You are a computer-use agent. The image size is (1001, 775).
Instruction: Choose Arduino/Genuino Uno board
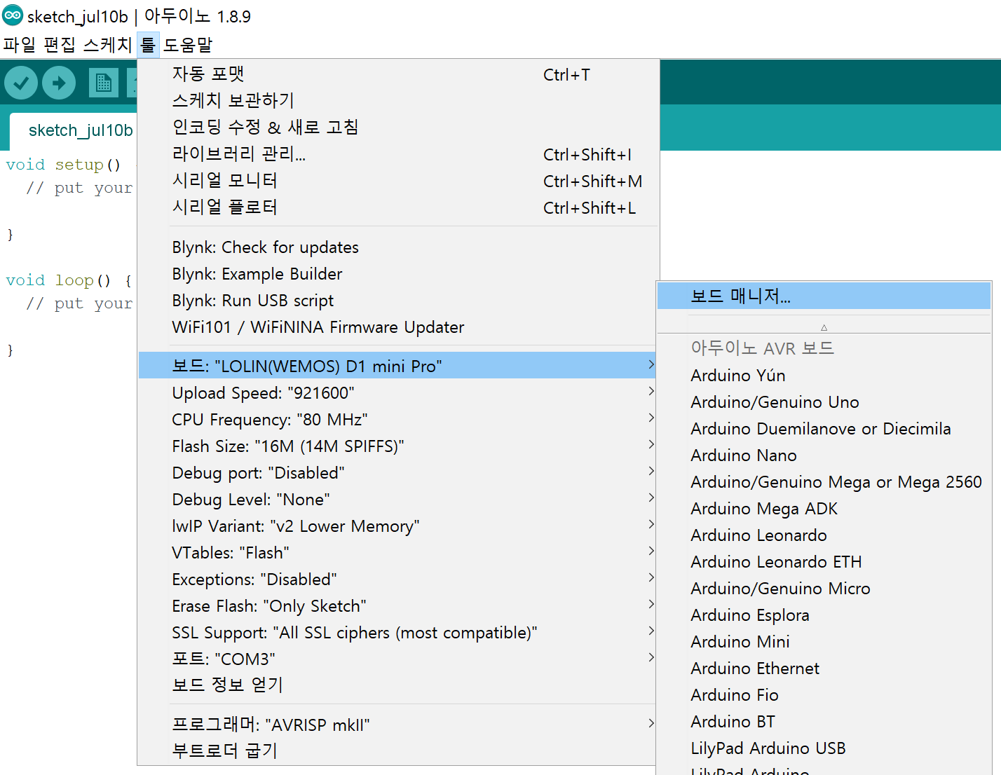[x=824, y=402]
